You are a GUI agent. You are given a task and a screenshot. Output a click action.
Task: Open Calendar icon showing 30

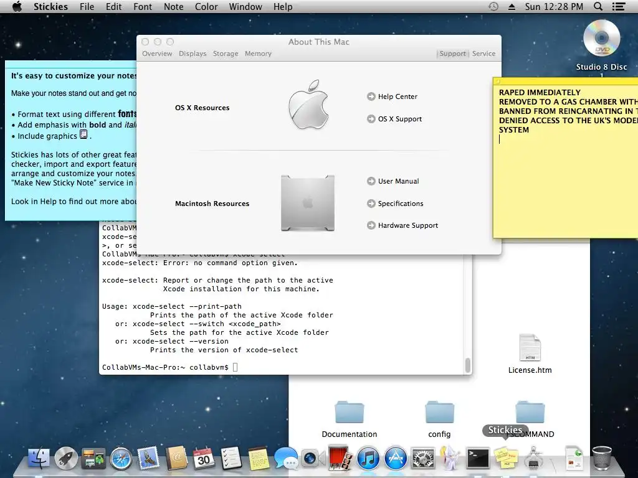(x=204, y=459)
